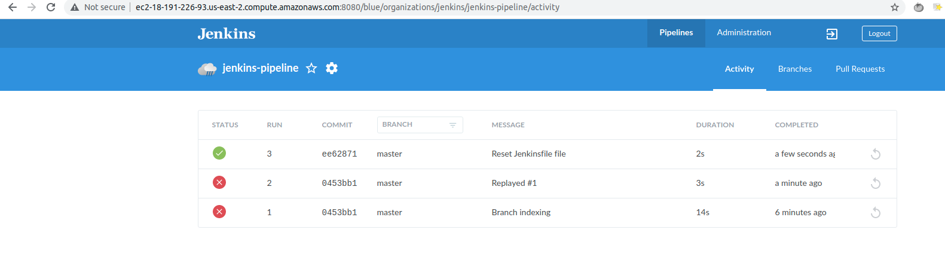Click duration 2s
945x263 pixels.
click(701, 154)
